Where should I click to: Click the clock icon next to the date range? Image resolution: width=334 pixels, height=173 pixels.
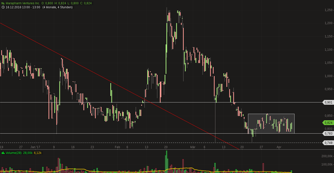pos(3,7)
